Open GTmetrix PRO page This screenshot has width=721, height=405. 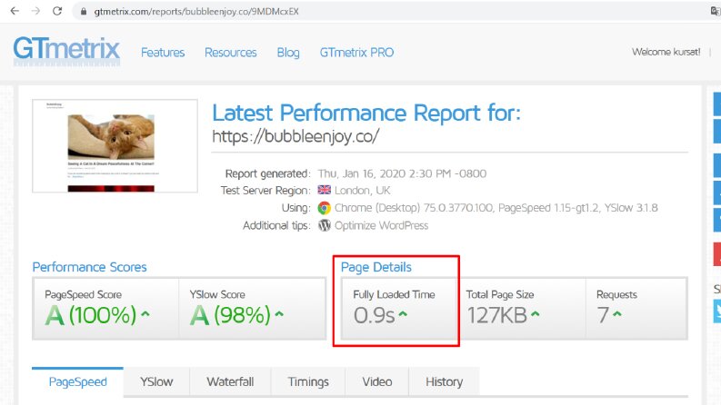356,53
